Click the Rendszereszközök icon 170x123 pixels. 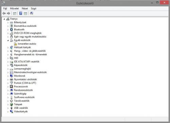click(12, 90)
